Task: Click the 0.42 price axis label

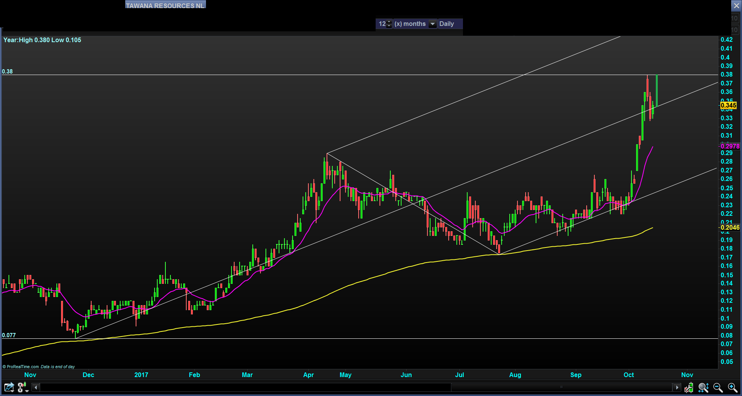Action: click(727, 39)
